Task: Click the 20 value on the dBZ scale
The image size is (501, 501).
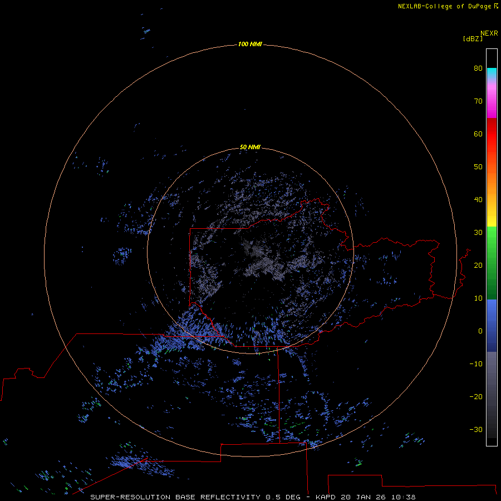Action: click(x=478, y=265)
